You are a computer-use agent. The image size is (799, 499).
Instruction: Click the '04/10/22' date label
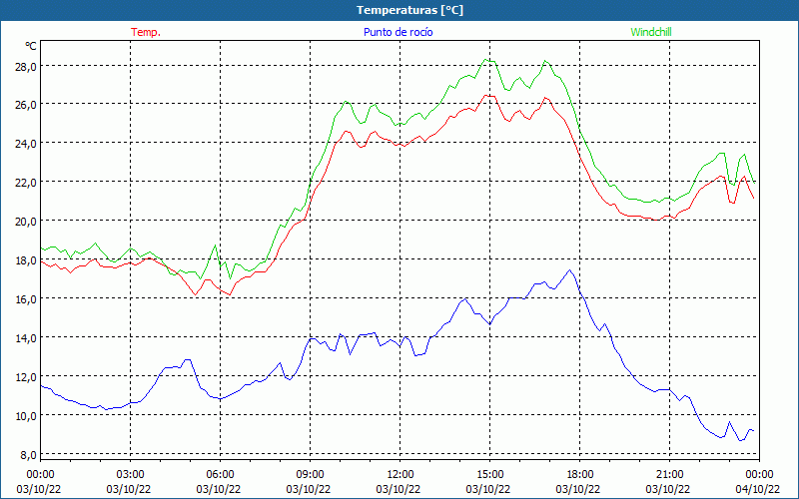[x=757, y=489]
